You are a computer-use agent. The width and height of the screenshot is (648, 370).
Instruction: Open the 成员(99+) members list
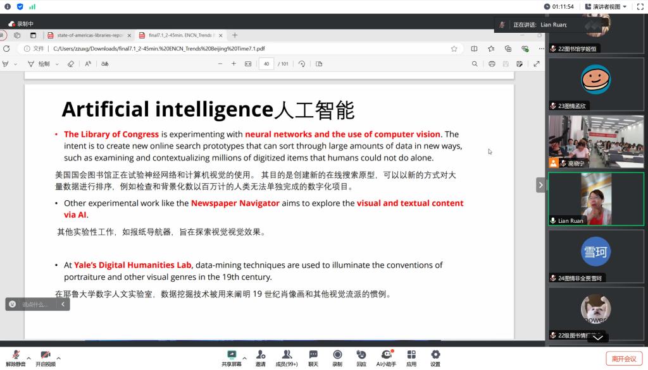287,358
